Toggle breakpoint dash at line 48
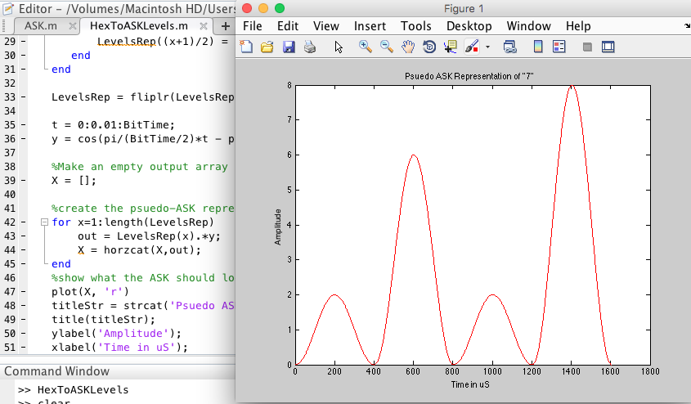691x404 pixels. click(23, 306)
